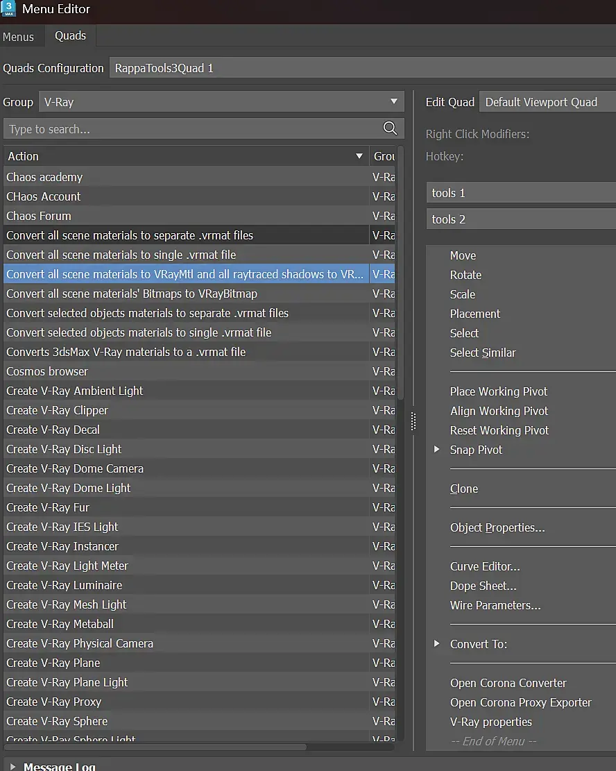Click the Group column header
This screenshot has height=771, width=616.
point(383,156)
